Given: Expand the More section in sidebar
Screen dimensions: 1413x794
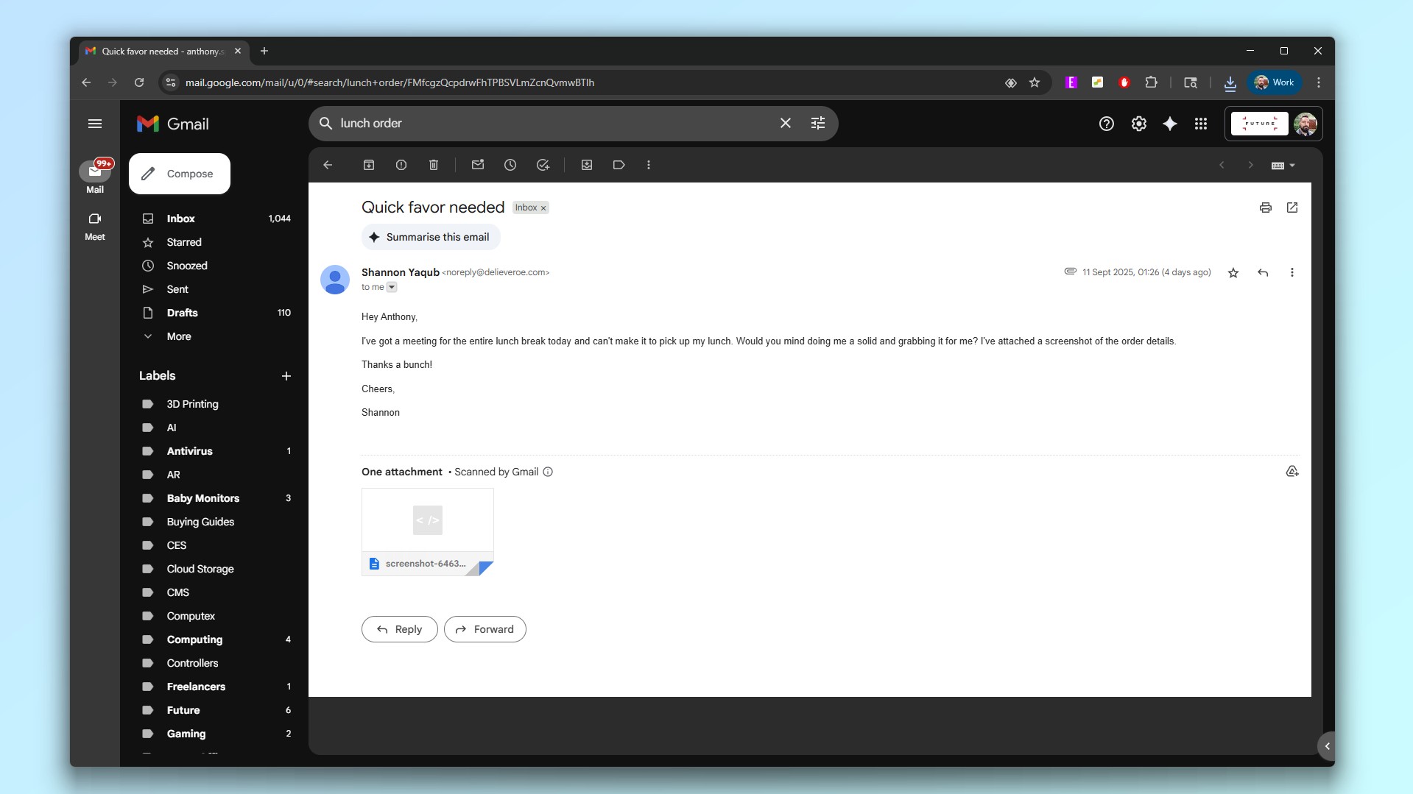Looking at the screenshot, I should pyautogui.click(x=179, y=336).
